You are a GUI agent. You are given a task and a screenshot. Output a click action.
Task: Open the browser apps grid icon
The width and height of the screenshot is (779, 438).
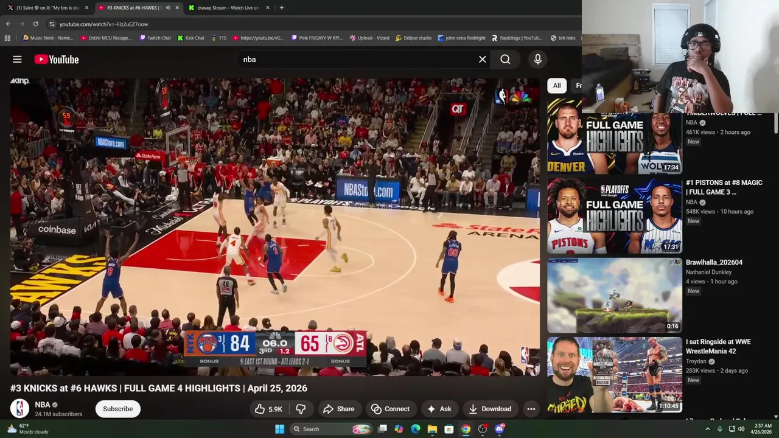(7, 38)
